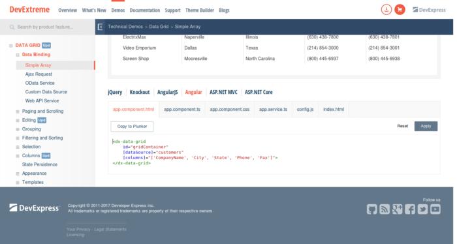457x244 pixels.
Task: Click Data Grid breadcrumb link
Action: point(159,27)
